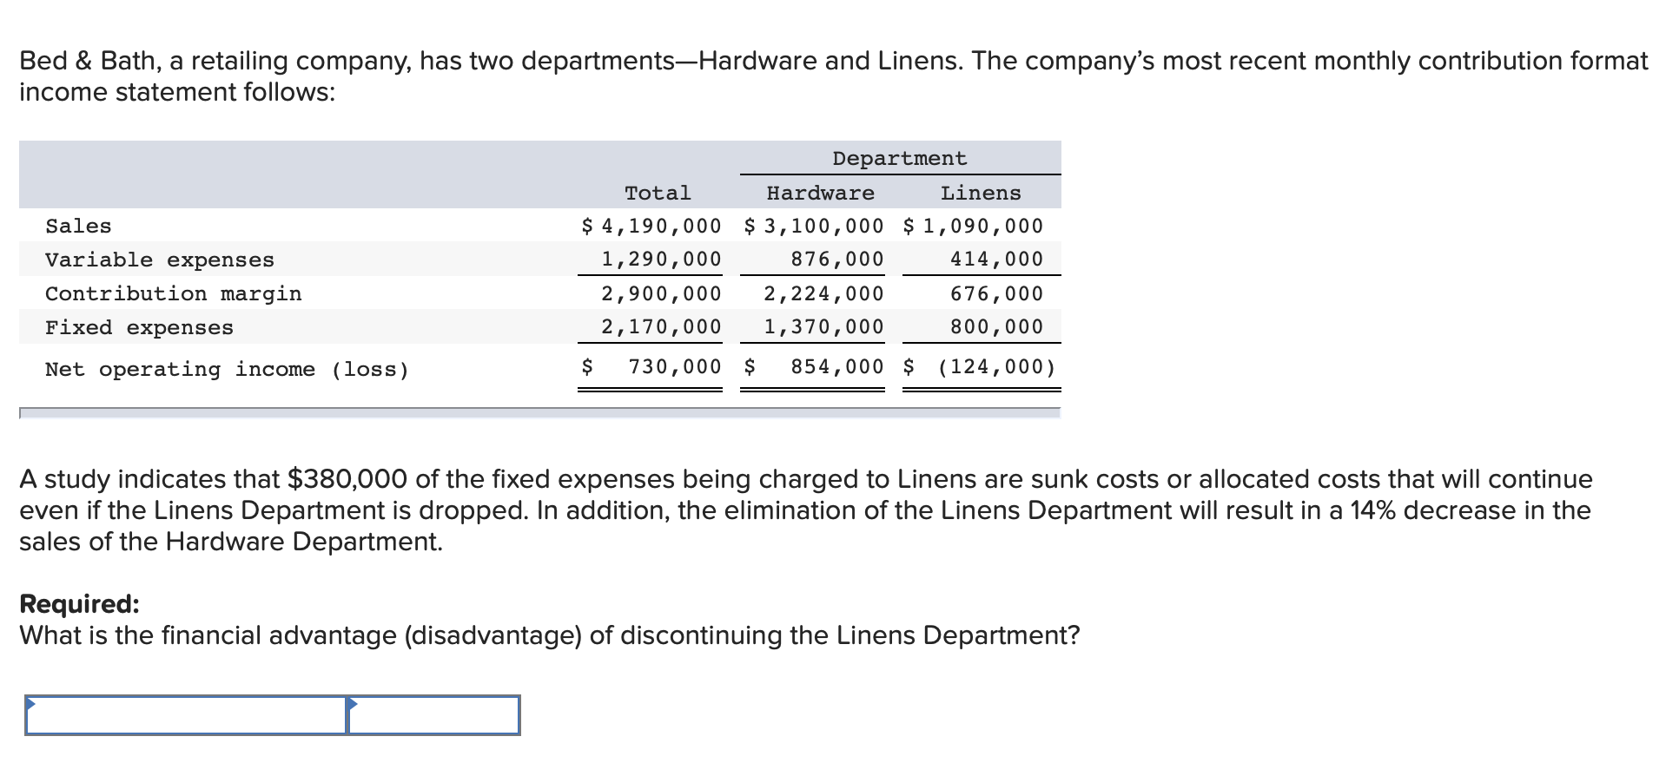Click the financial advantage (disadvantage) question text

[x=550, y=635]
